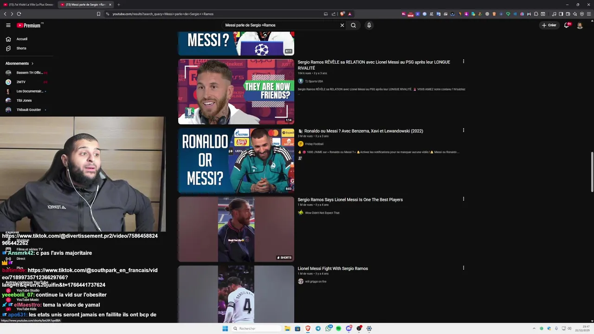Open the notifications bell

click(567, 26)
